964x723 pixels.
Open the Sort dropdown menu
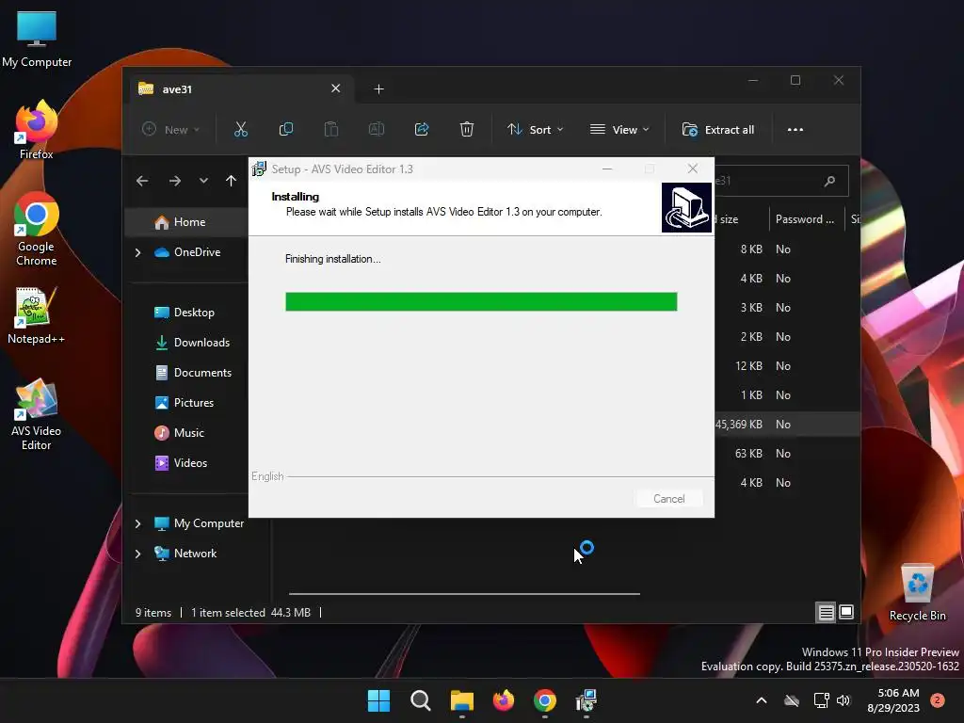tap(535, 130)
